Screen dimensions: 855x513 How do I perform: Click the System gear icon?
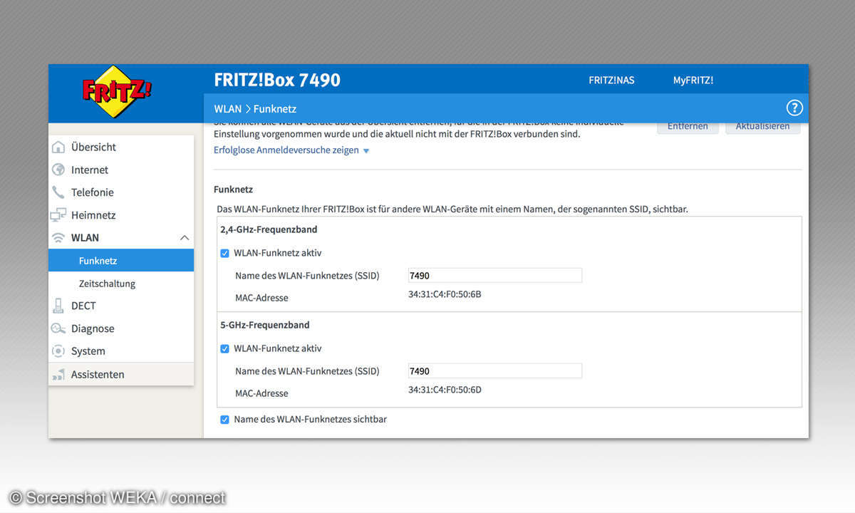tap(58, 351)
